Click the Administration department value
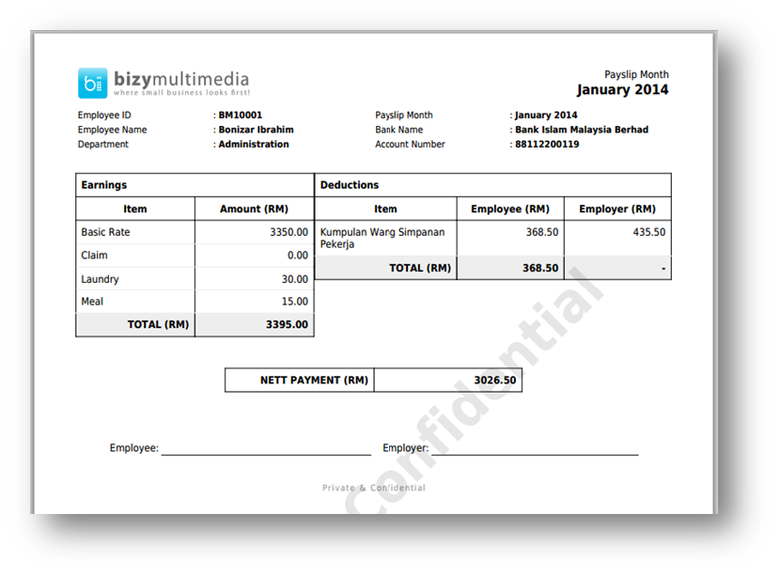 (x=254, y=145)
